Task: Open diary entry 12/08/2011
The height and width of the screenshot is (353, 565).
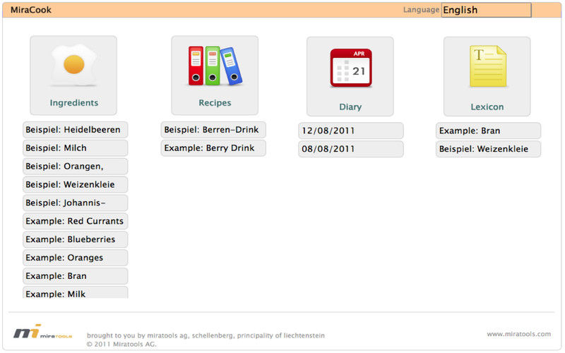Action: [x=351, y=131]
